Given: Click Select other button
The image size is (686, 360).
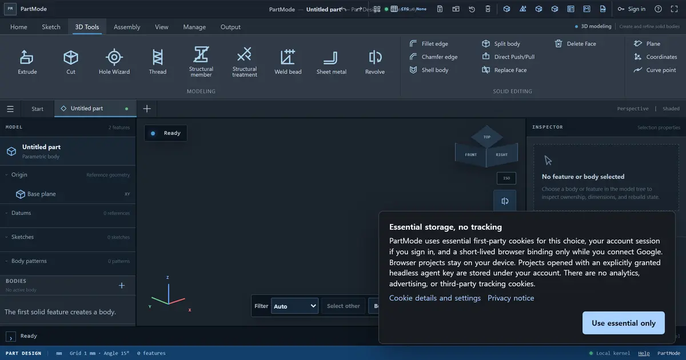Looking at the screenshot, I should point(343,306).
